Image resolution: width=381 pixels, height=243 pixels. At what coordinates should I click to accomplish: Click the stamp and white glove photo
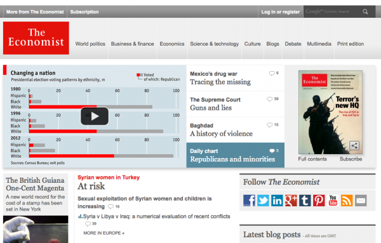[36, 230]
